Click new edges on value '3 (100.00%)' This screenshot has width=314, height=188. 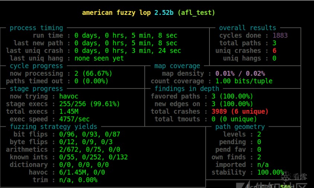(232, 104)
